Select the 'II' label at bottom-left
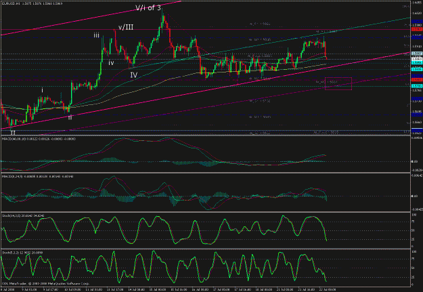The height and width of the screenshot is (292, 423). 13,133
